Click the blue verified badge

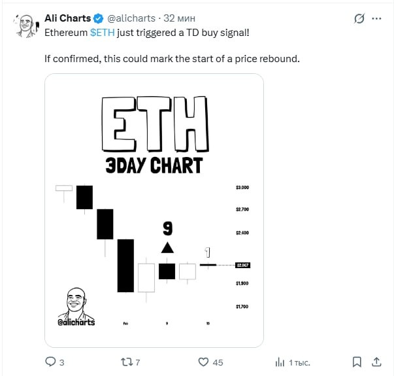[97, 18]
